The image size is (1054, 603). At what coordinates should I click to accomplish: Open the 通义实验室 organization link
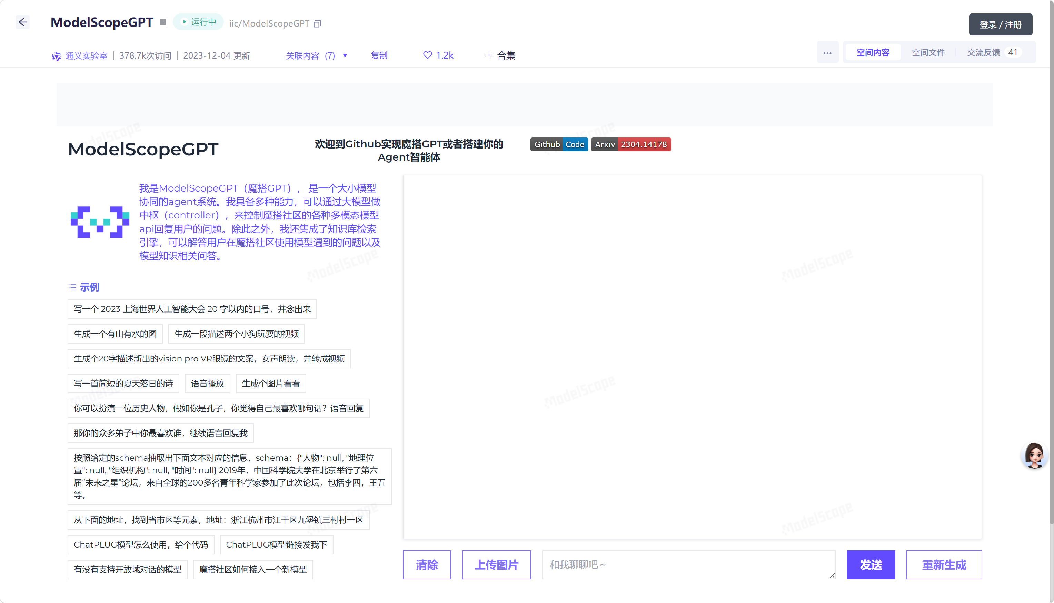86,56
